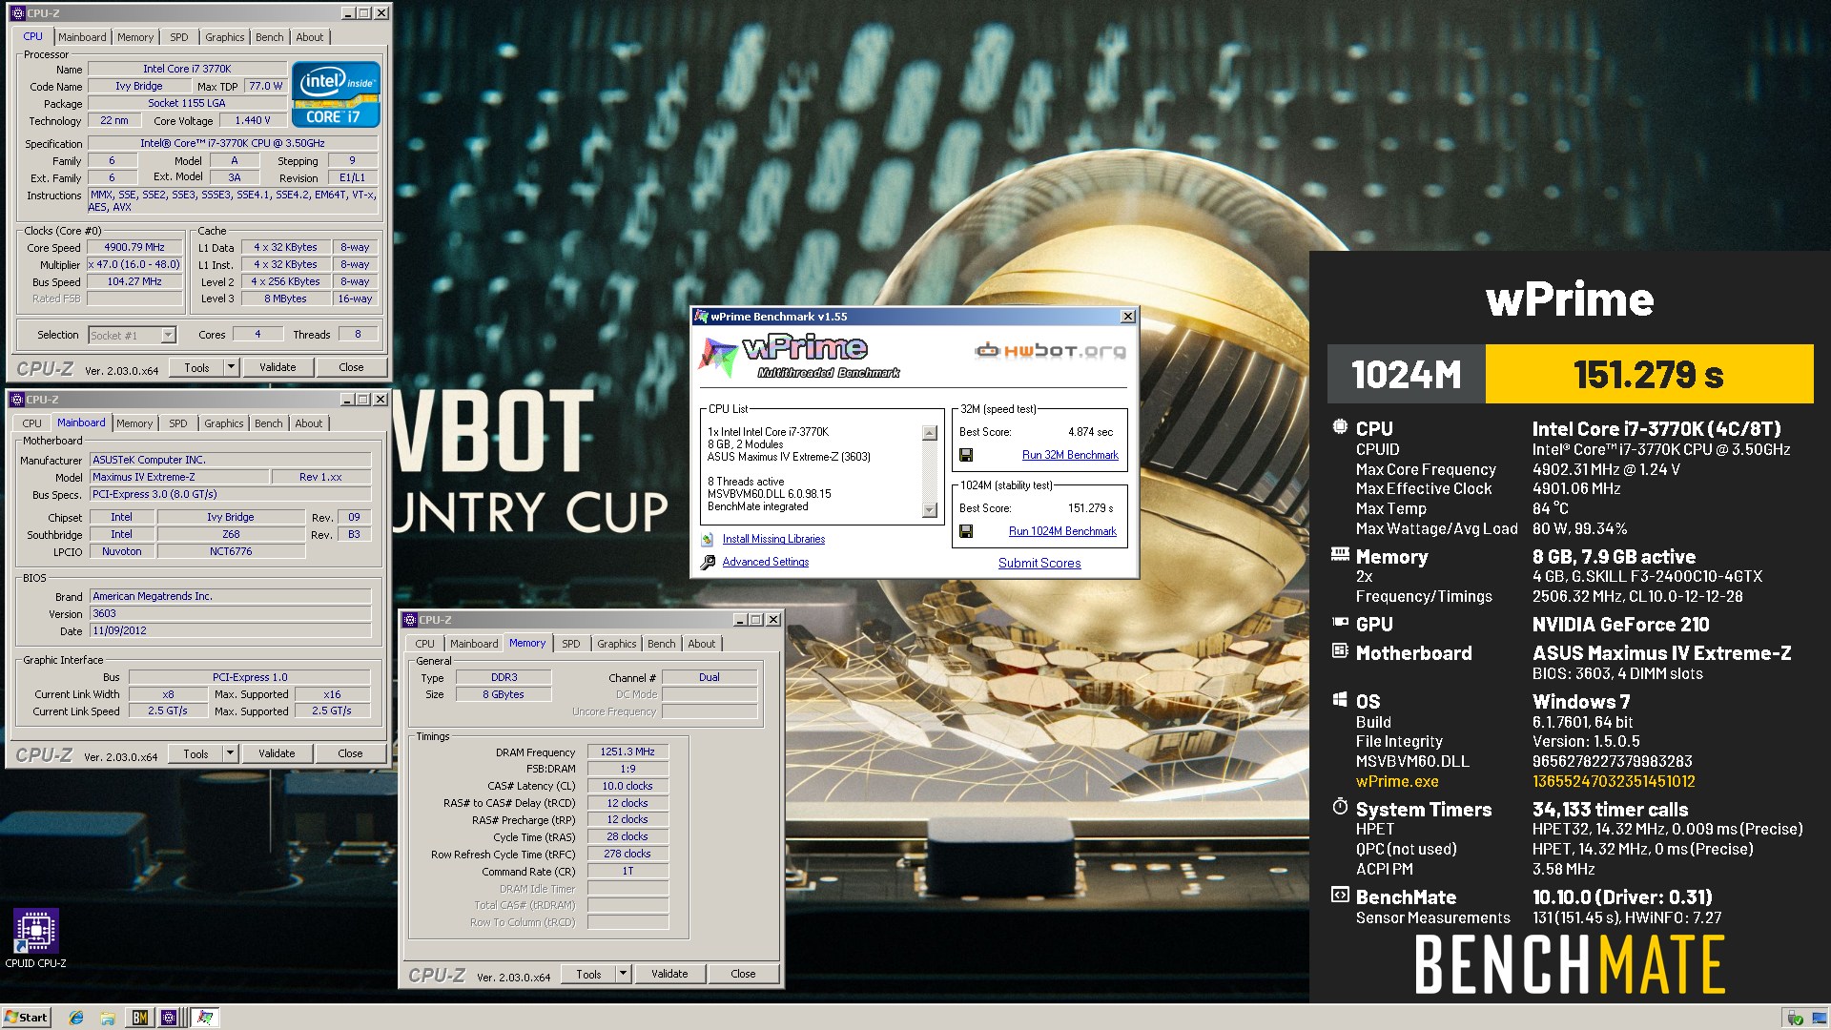Click the PCI-Express 1.0 Bus field
This screenshot has width=1831, height=1030.
point(250,677)
